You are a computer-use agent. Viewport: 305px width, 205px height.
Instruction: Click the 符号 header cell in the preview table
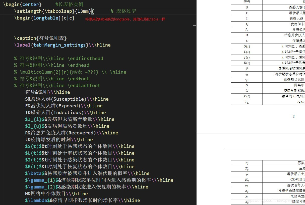247,2
